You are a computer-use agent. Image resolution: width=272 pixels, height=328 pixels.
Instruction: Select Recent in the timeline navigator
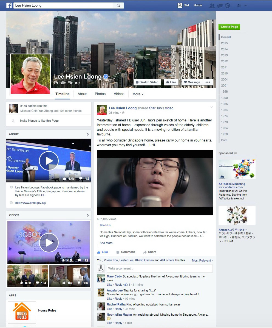coord(226,37)
